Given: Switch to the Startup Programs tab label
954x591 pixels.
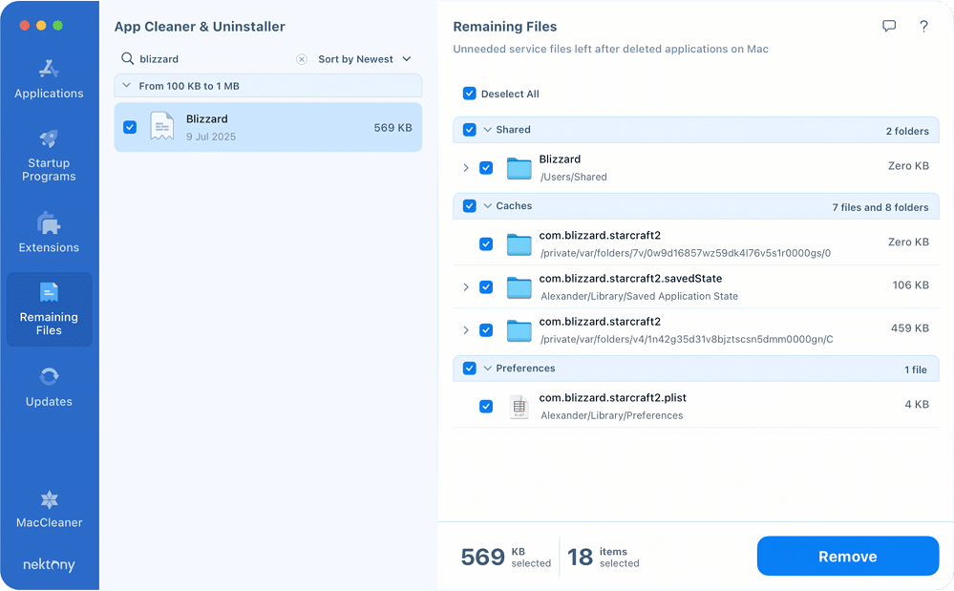Looking at the screenshot, I should click(49, 170).
